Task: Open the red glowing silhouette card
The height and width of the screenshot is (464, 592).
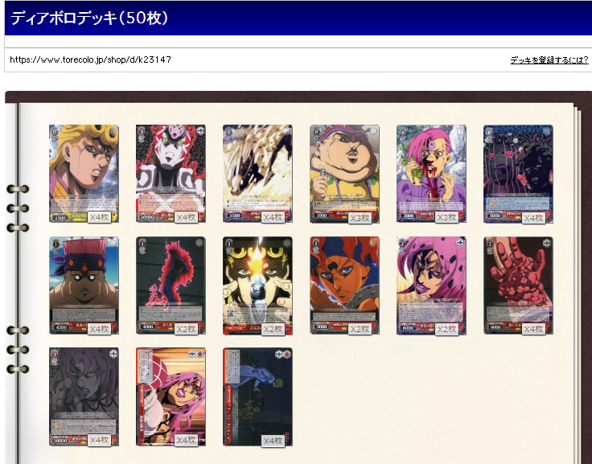Action: click(171, 285)
